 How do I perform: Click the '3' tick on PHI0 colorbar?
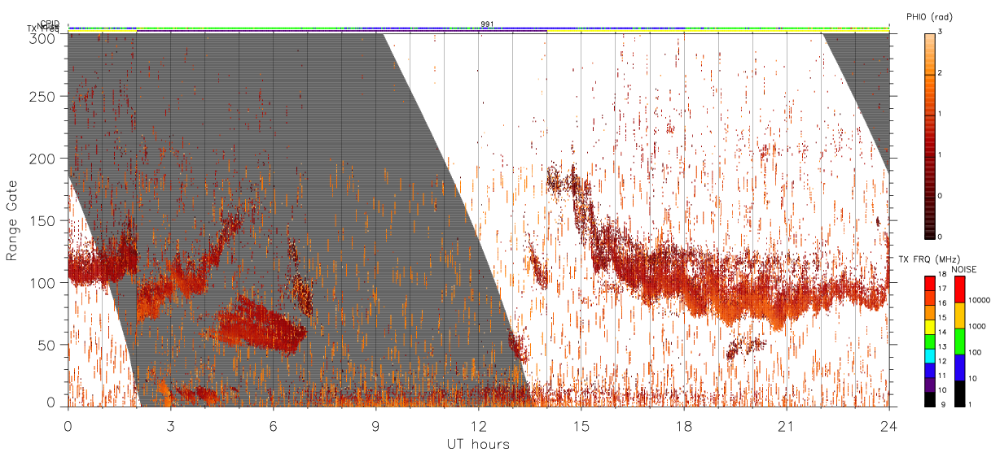pos(941,32)
